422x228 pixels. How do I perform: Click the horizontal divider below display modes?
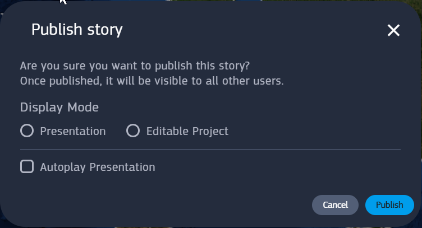tap(210, 150)
